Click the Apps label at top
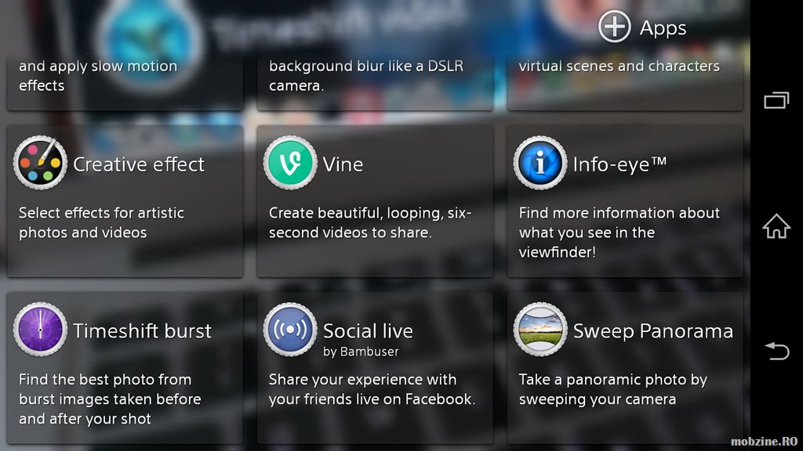The image size is (803, 451). [663, 28]
